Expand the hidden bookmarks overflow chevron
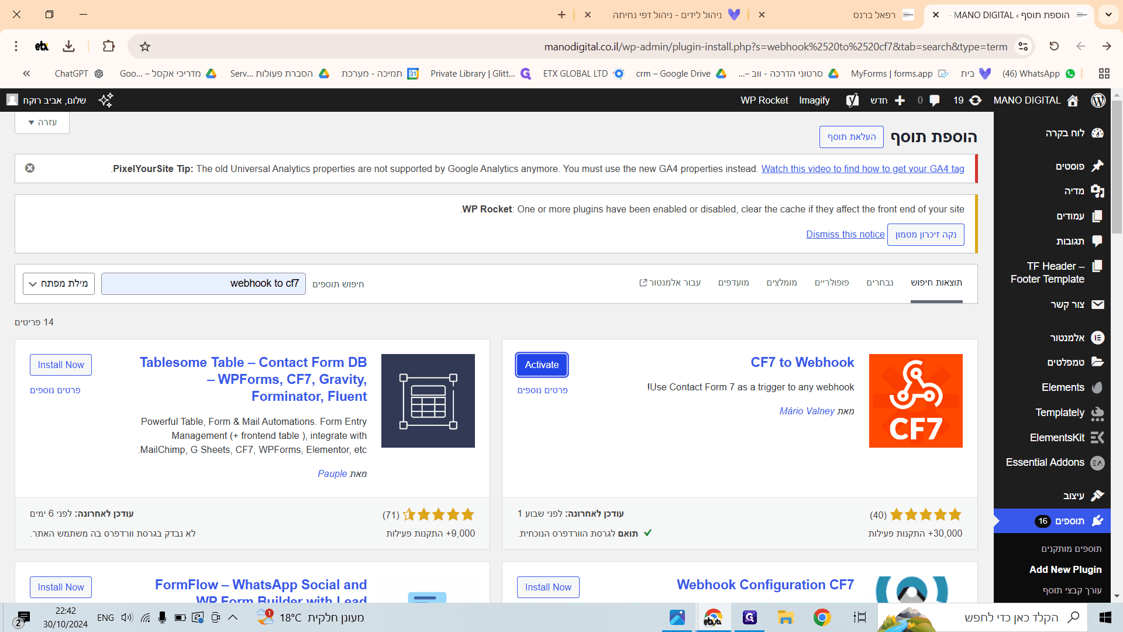The image size is (1123, 632). point(26,74)
